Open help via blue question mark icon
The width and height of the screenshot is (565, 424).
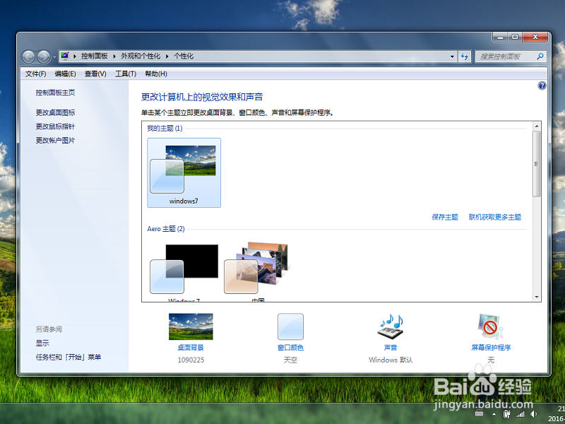(542, 86)
